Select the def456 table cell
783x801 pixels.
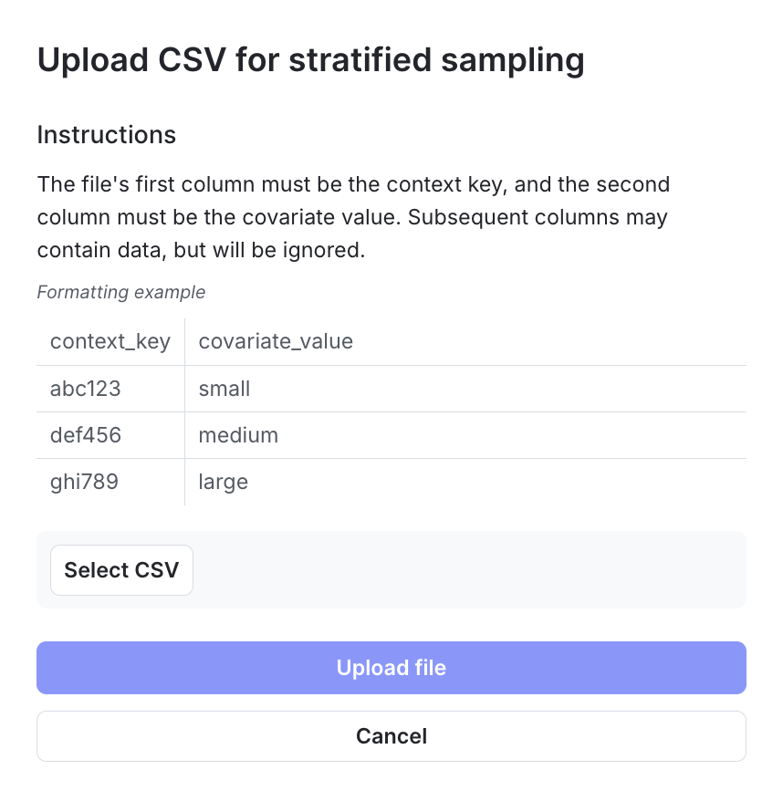click(85, 435)
